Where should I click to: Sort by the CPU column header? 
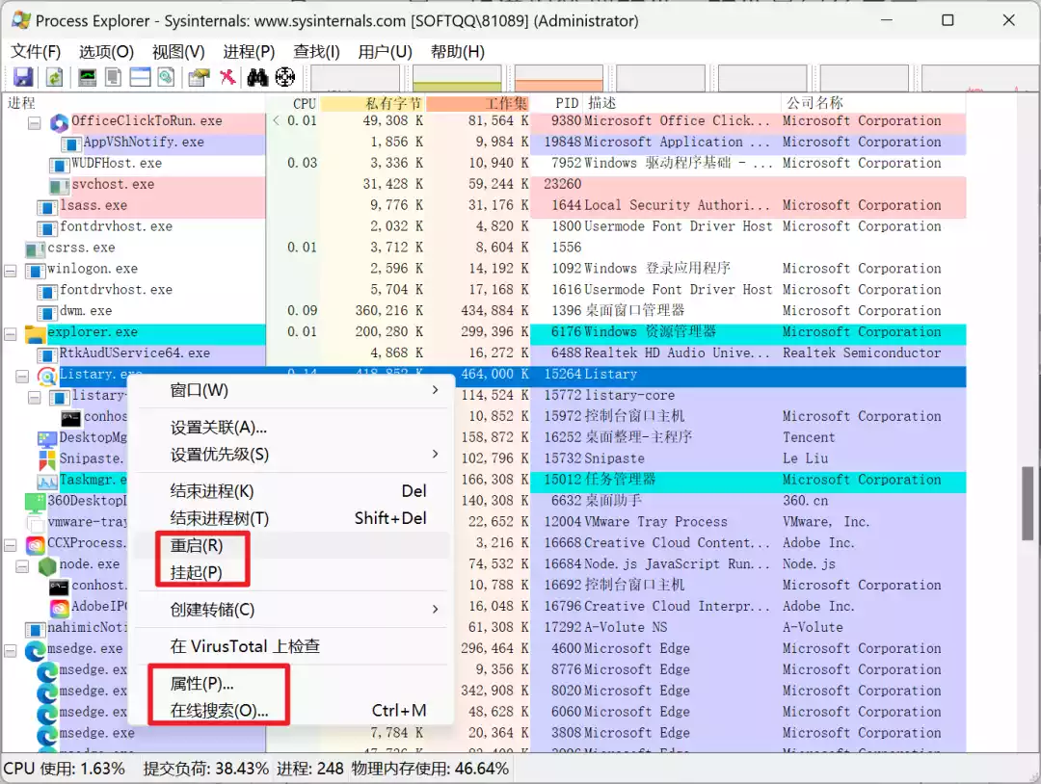click(293, 103)
